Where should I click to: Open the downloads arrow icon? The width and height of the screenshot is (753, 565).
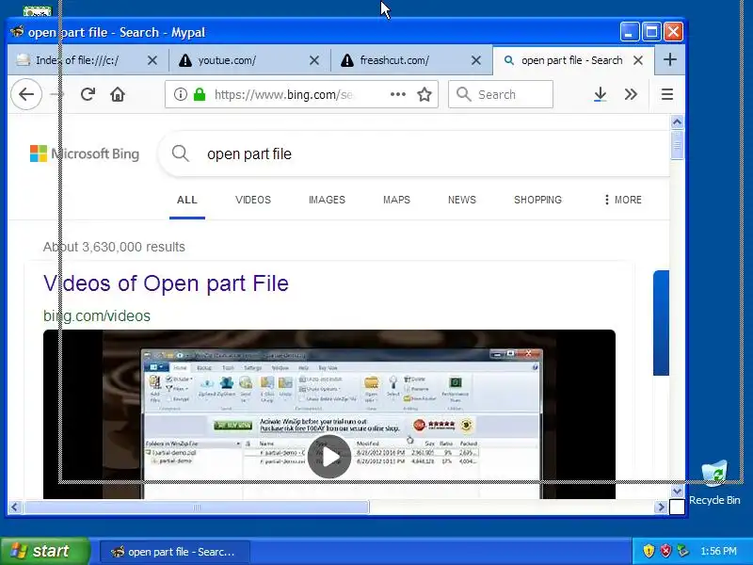tap(600, 94)
